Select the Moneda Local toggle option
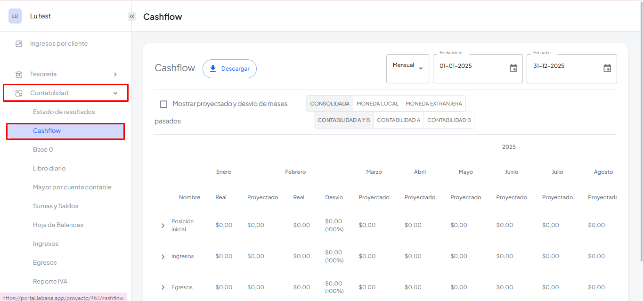Viewport: 643px width, 301px height. point(377,104)
